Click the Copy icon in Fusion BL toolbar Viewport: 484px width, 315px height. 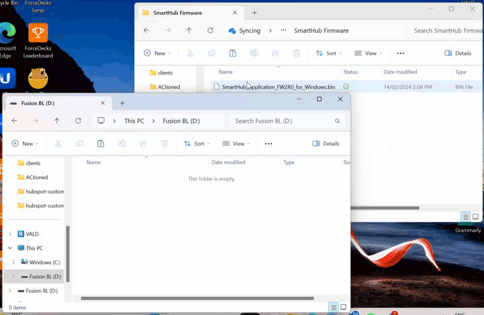[79, 144]
